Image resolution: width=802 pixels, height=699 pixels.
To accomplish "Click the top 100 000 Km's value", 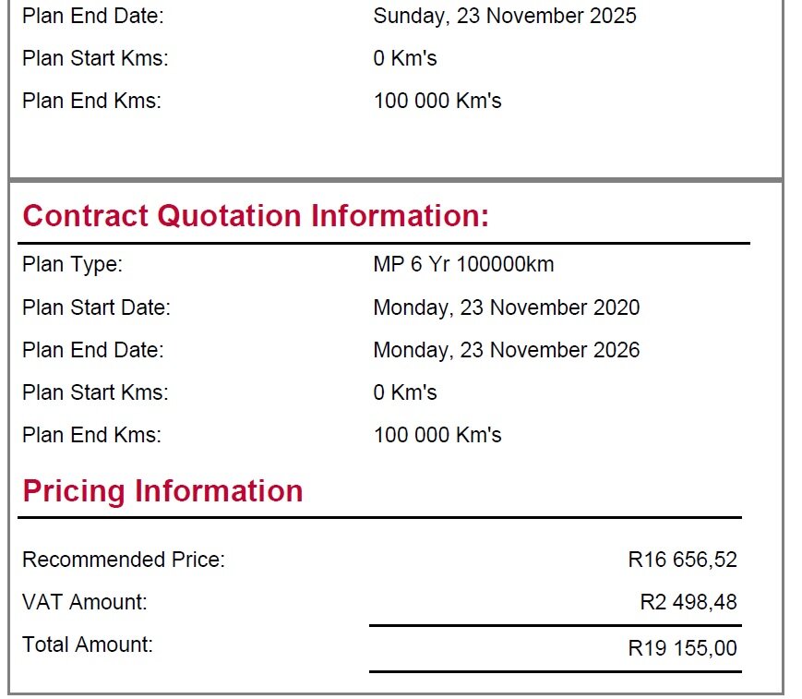I will point(437,101).
